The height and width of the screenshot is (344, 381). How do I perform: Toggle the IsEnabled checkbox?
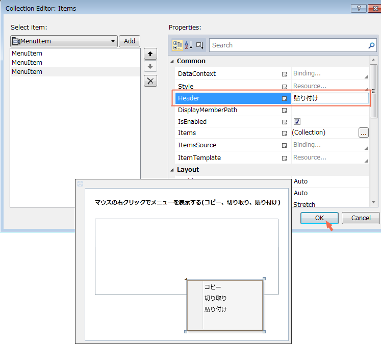(297, 121)
